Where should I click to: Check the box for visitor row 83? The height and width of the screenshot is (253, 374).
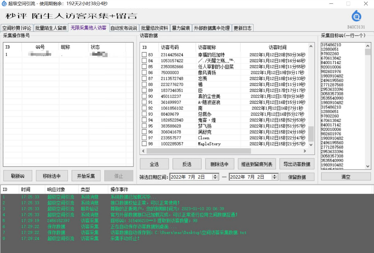point(144,55)
